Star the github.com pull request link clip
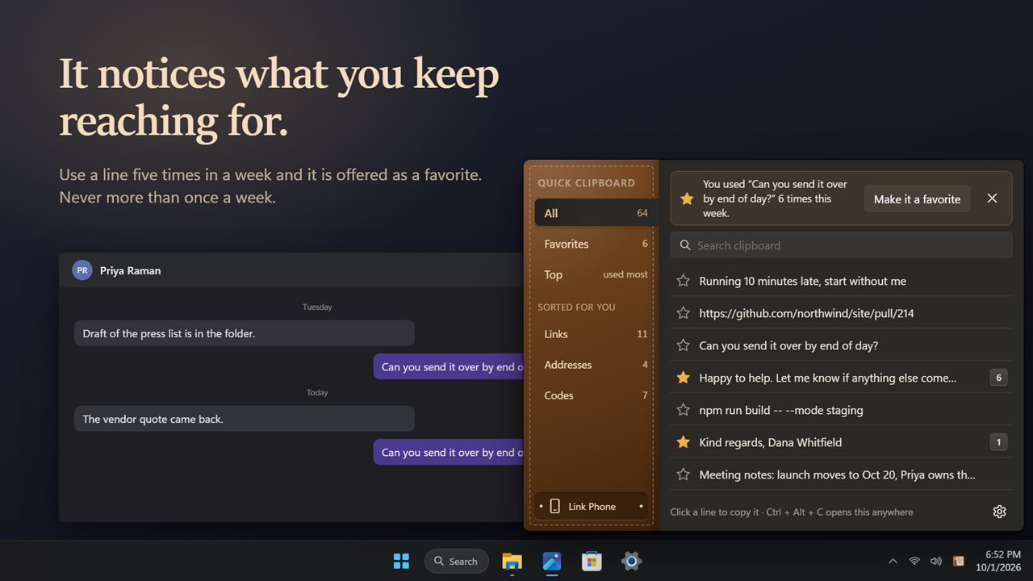 click(684, 313)
